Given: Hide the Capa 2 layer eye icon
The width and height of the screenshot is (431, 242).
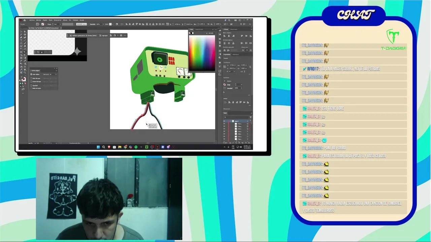Looking at the screenshot, I should [224, 121].
